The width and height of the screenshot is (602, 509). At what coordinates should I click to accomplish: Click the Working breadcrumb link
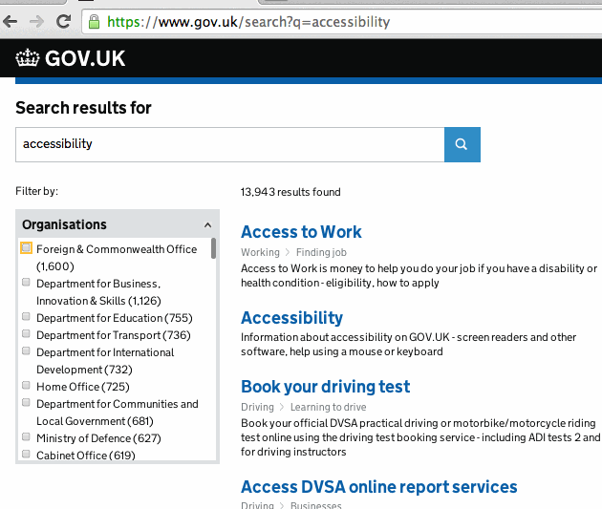tap(260, 252)
